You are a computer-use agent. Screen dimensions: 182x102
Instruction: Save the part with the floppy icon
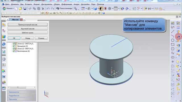pos(25,8)
